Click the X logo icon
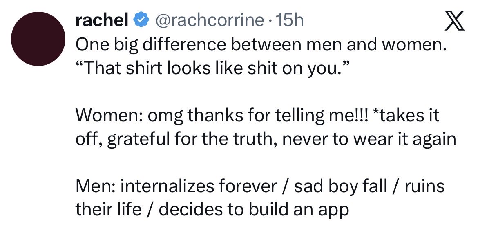Image resolution: width=478 pixels, height=228 pixels. [455, 21]
